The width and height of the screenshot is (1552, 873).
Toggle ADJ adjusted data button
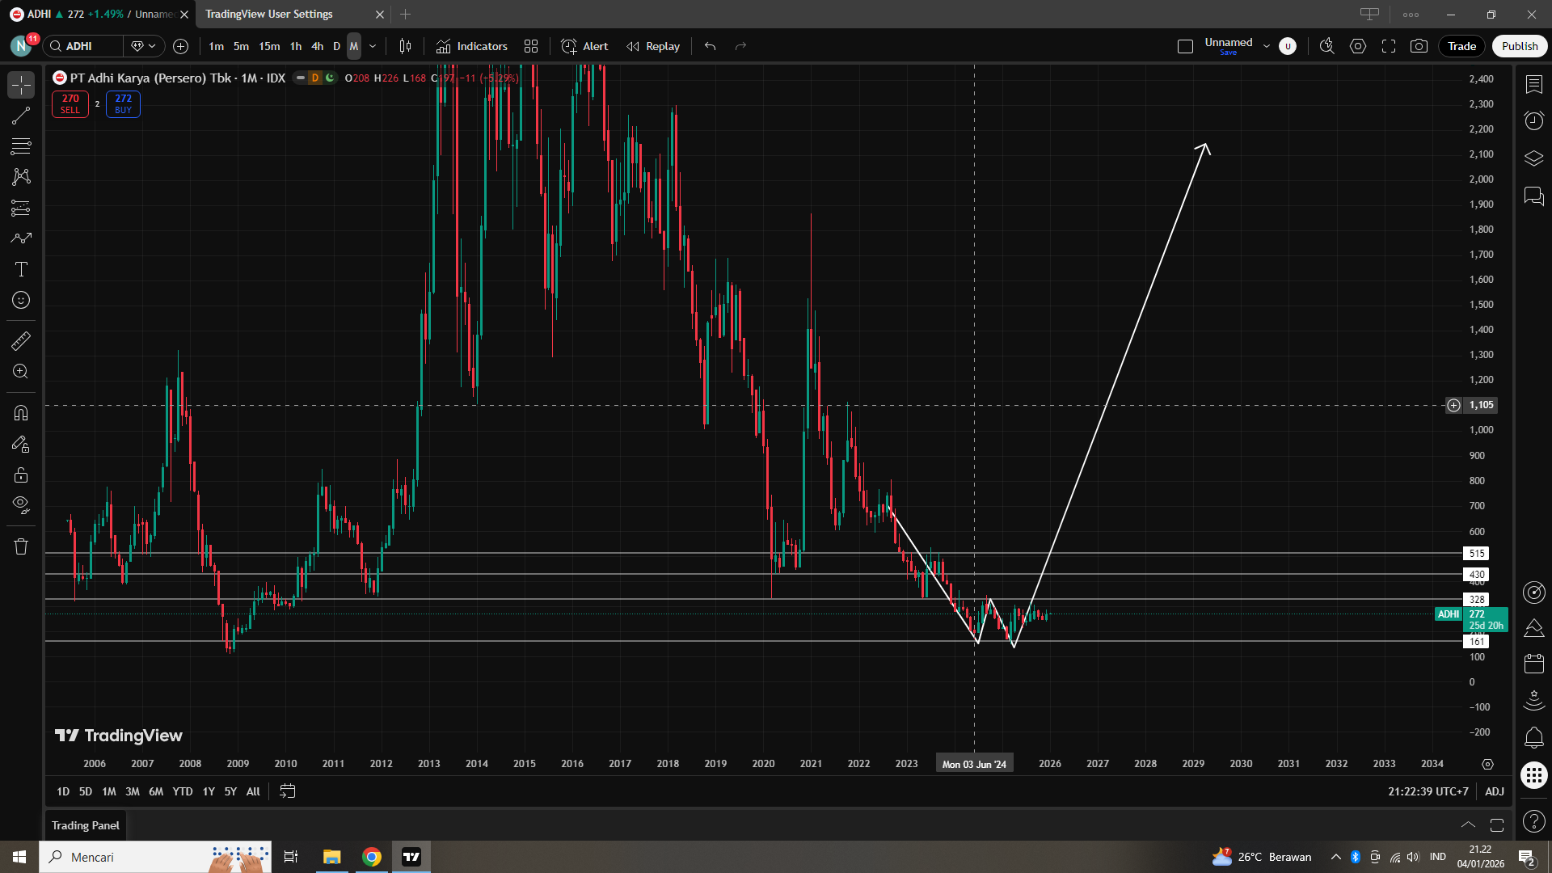coord(1494,791)
